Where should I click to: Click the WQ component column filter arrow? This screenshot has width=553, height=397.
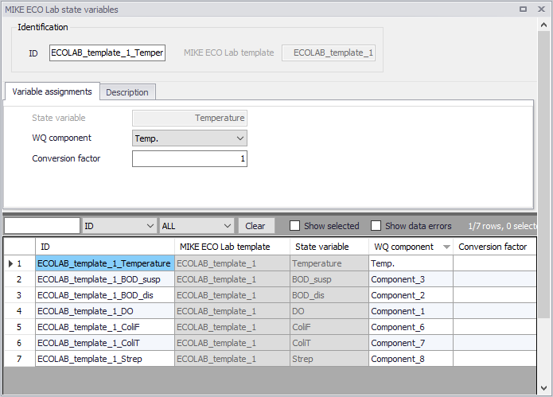(446, 247)
